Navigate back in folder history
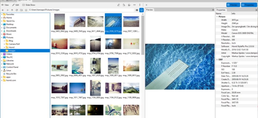 (3, 10)
